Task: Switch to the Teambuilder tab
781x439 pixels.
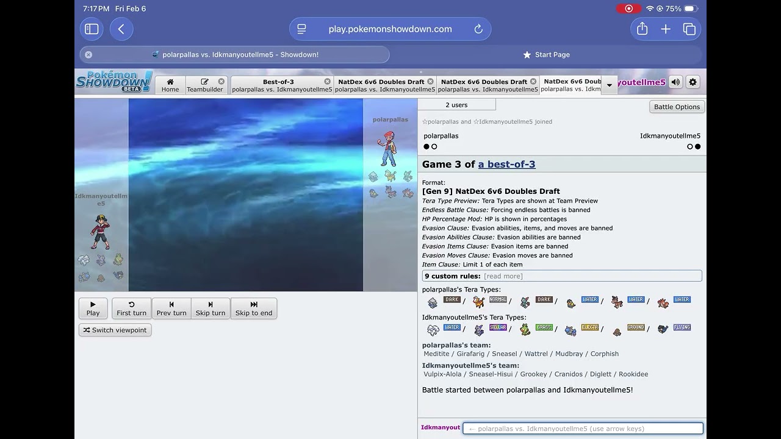Action: point(204,85)
